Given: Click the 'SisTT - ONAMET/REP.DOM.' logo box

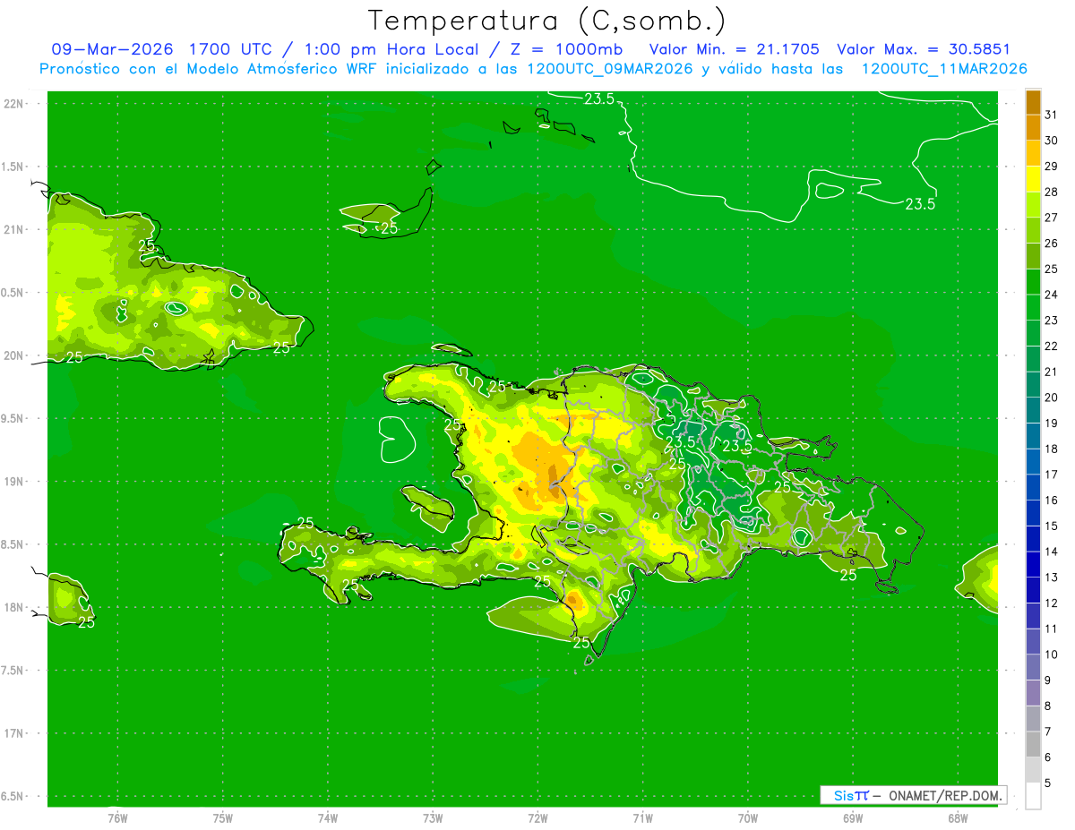Looking at the screenshot, I should (914, 795).
